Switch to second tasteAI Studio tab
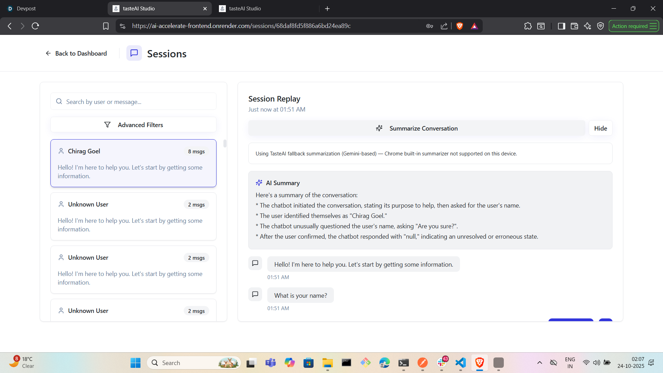 coord(245,8)
